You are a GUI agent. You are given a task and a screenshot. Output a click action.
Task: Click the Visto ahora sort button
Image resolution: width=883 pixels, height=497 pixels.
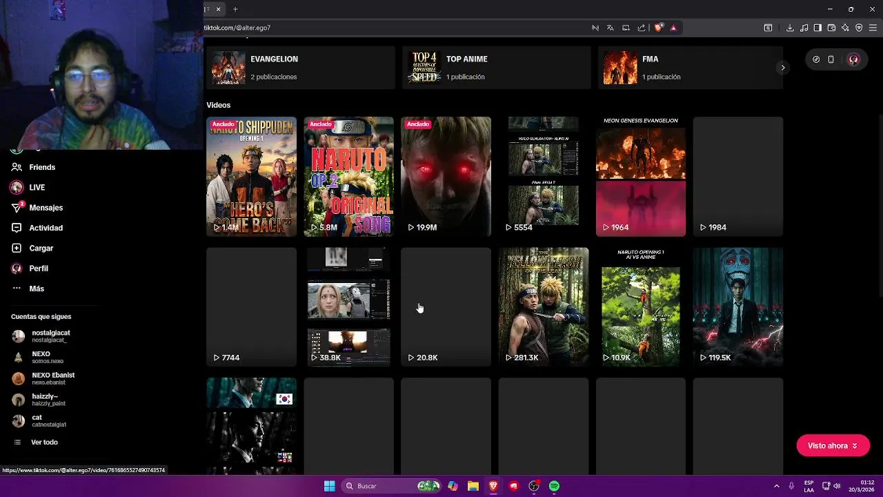(833, 446)
